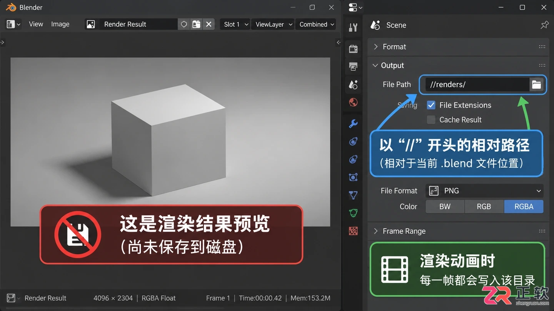Click the Color label
Viewport: 554px width, 311px height.
(408, 207)
